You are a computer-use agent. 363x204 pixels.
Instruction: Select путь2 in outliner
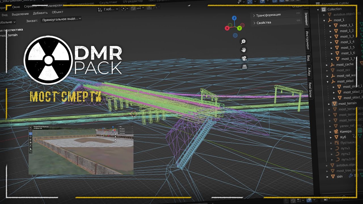[x=346, y=154]
